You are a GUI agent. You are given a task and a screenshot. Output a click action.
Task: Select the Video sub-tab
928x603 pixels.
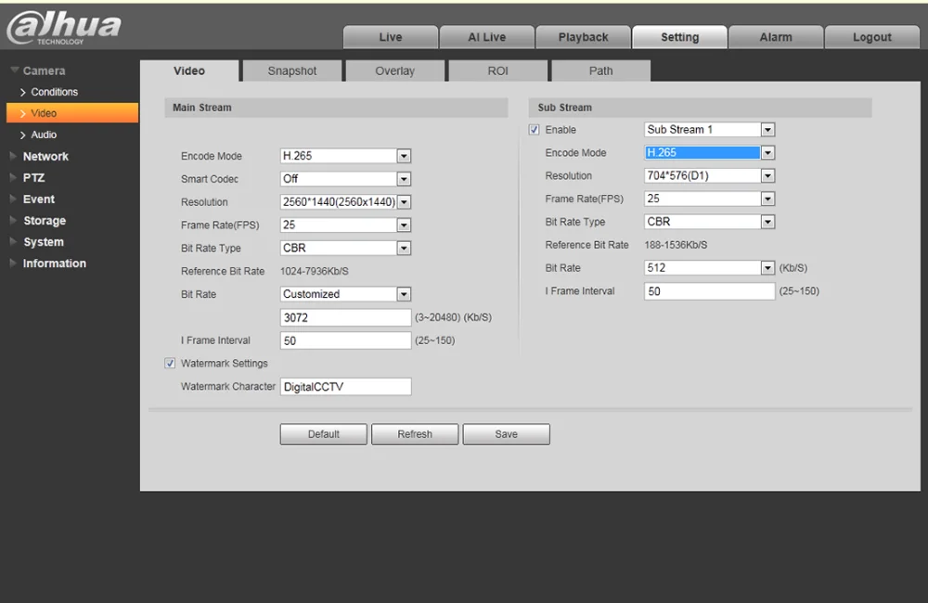pyautogui.click(x=189, y=71)
